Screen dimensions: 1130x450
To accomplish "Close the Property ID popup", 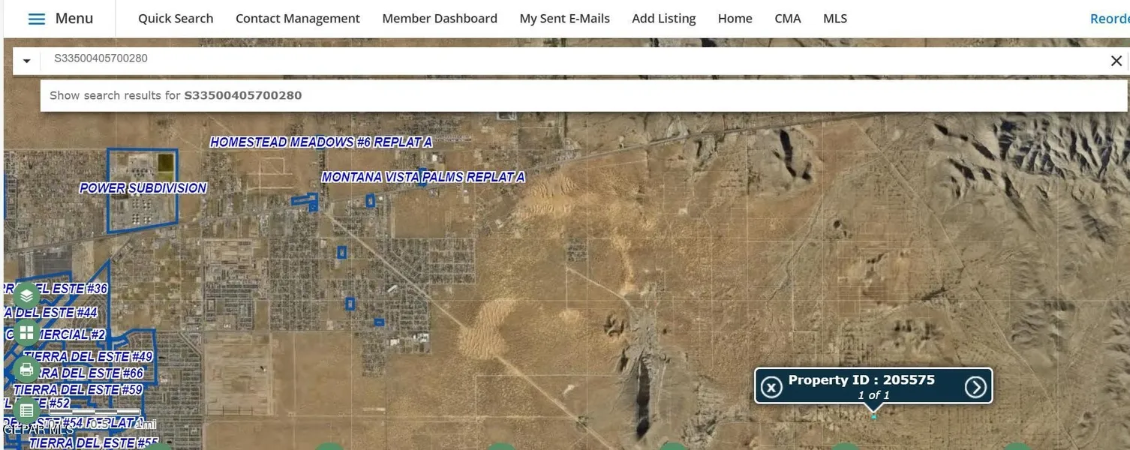I will click(x=771, y=387).
